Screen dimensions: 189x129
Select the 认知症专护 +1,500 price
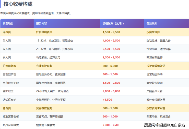pyautogui.click(x=107, y=100)
